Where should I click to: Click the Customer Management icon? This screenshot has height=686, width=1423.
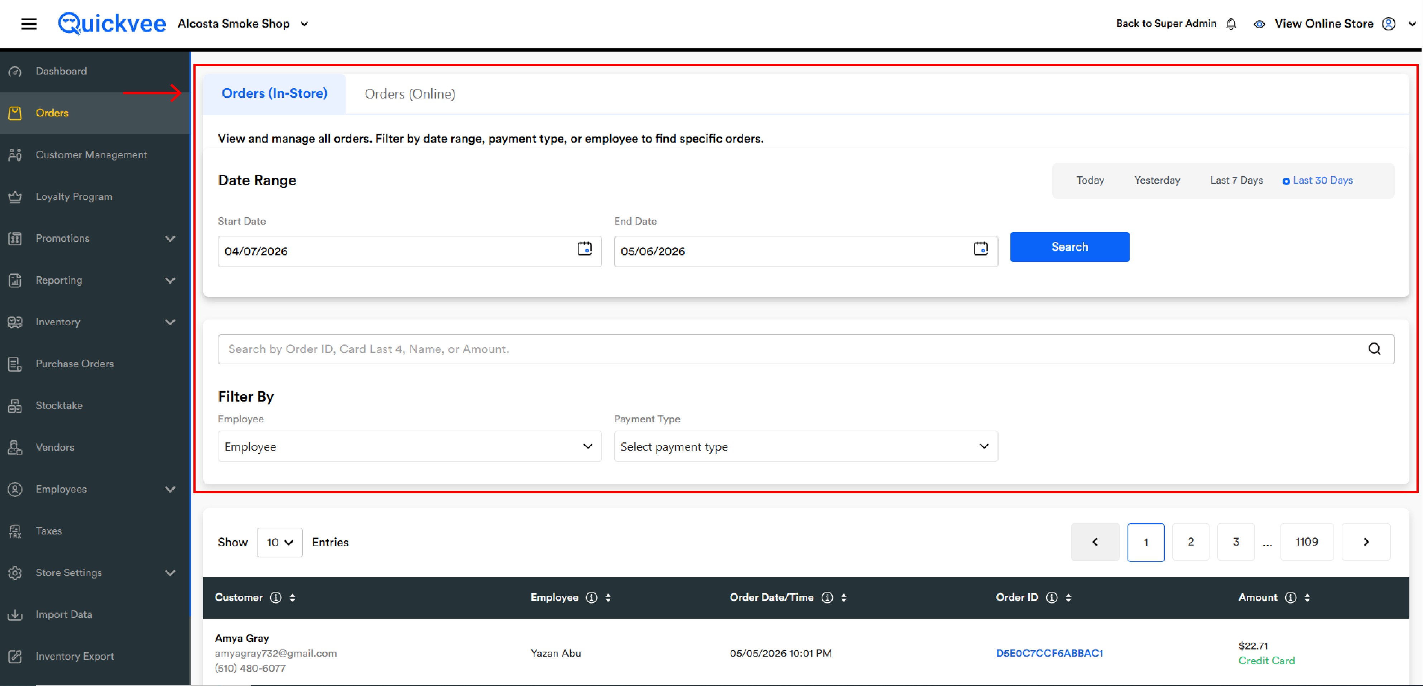coord(15,155)
